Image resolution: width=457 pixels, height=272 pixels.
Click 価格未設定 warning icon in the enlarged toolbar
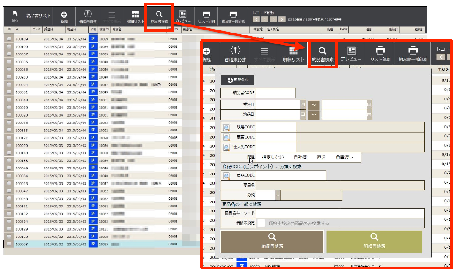point(235,51)
